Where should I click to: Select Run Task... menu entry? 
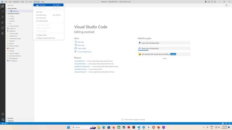click(48, 12)
